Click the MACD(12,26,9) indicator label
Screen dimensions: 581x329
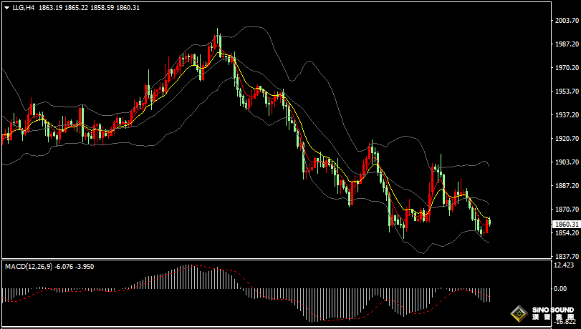(29, 267)
